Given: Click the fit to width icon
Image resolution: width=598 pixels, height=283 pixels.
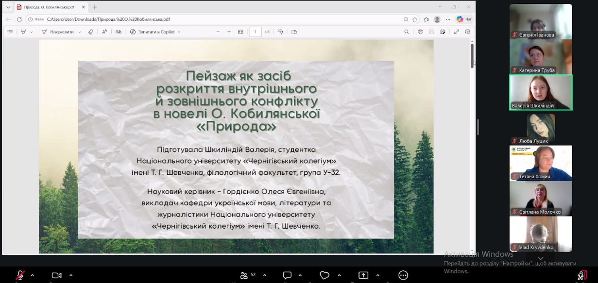Looking at the screenshot, I should 240,32.
